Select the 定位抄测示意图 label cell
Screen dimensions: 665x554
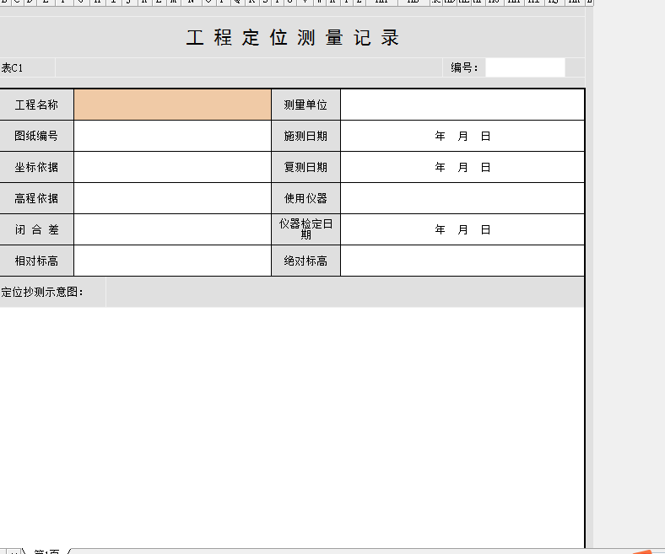click(x=51, y=292)
